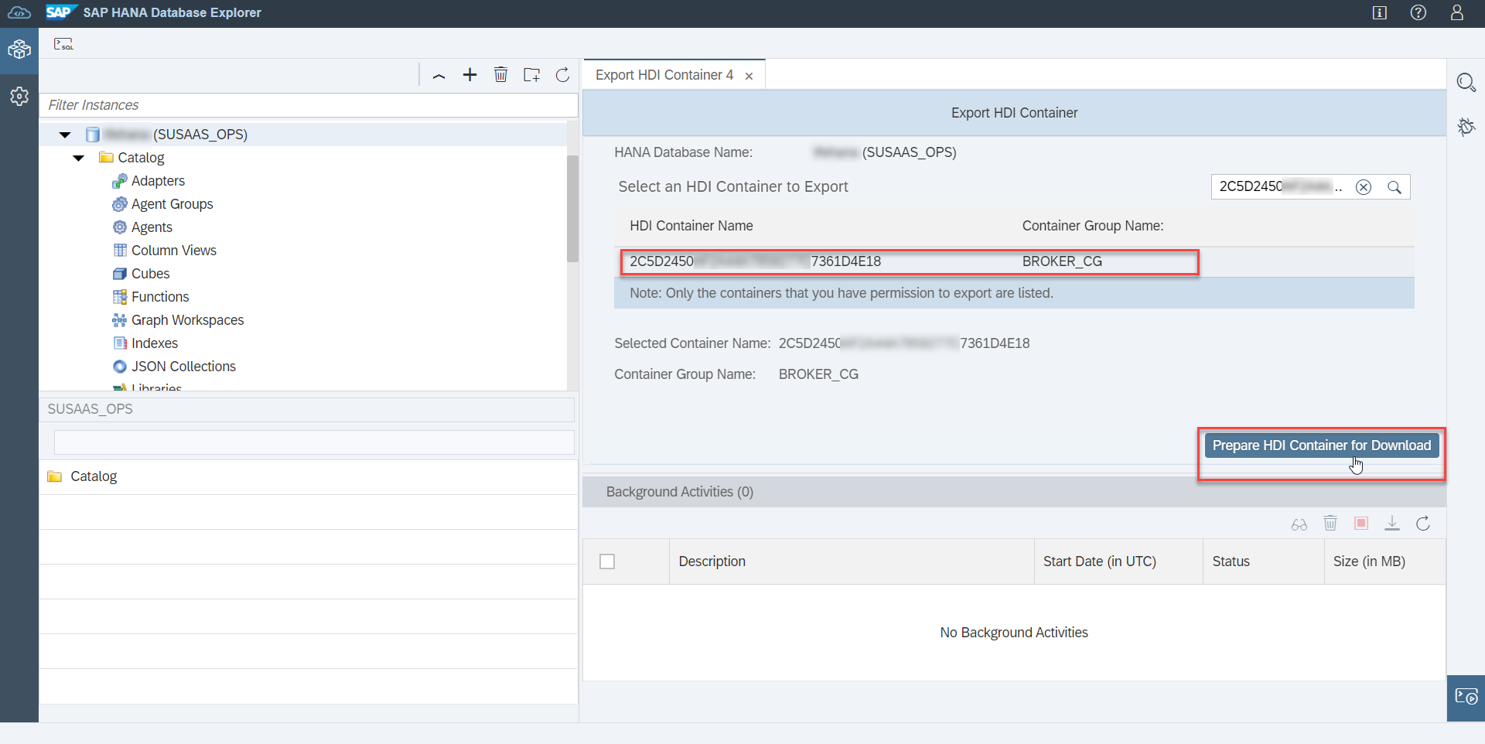Screen dimensions: 1485x744
Task: Click the cloud developer icon in header
Action: [x=19, y=12]
